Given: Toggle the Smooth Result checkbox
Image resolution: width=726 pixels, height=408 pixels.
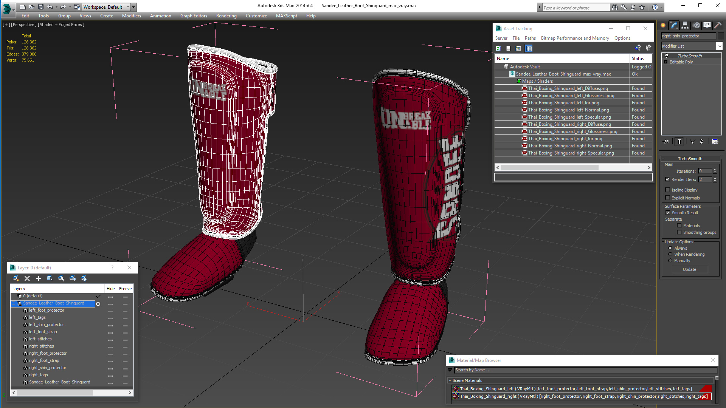Looking at the screenshot, I should (668, 213).
